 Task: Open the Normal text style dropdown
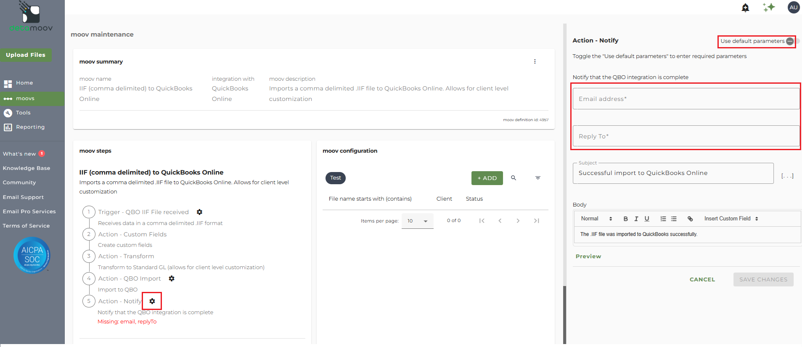click(x=596, y=219)
